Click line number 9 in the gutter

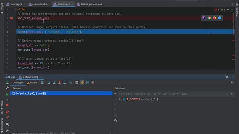tap(7, 45)
